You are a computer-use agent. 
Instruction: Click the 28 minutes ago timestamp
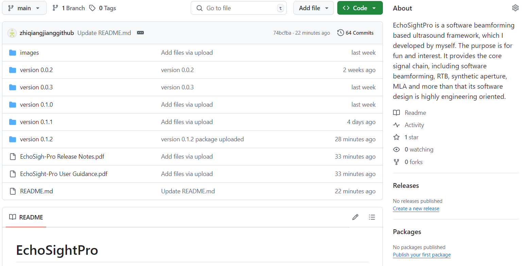pos(355,139)
